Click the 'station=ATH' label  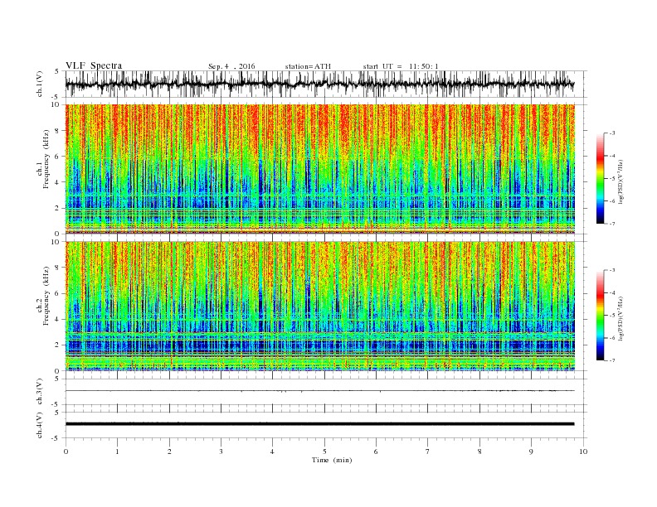click(308, 66)
